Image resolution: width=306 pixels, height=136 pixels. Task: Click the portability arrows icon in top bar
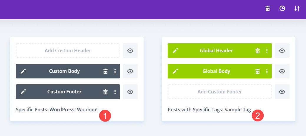tap(297, 9)
